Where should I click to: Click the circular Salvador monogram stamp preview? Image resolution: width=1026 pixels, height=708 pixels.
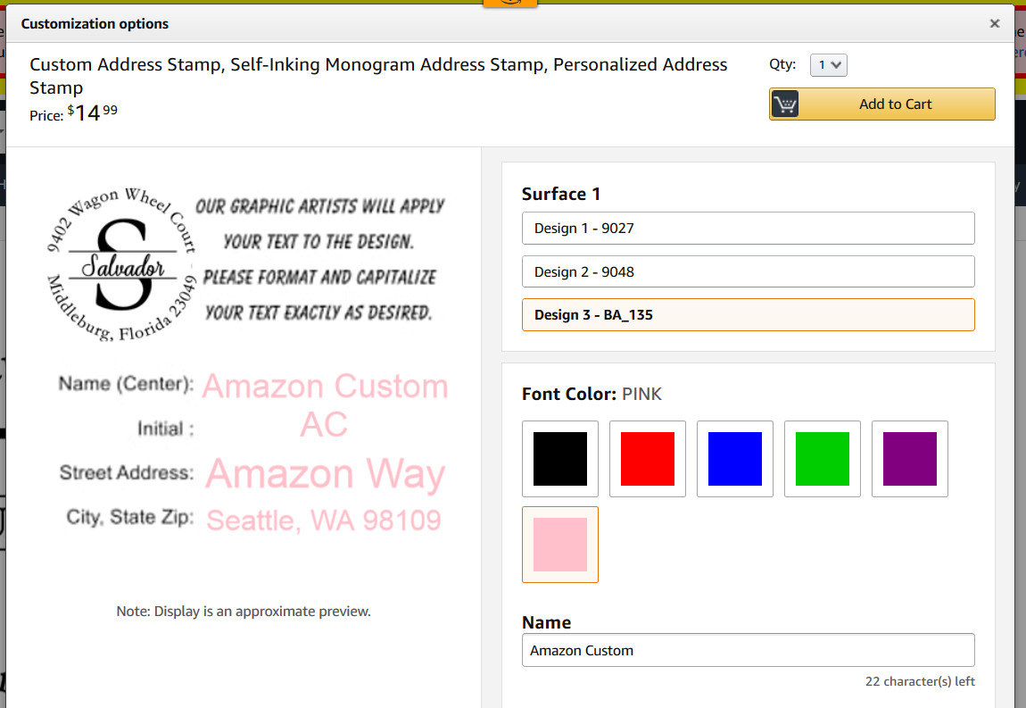click(x=120, y=265)
